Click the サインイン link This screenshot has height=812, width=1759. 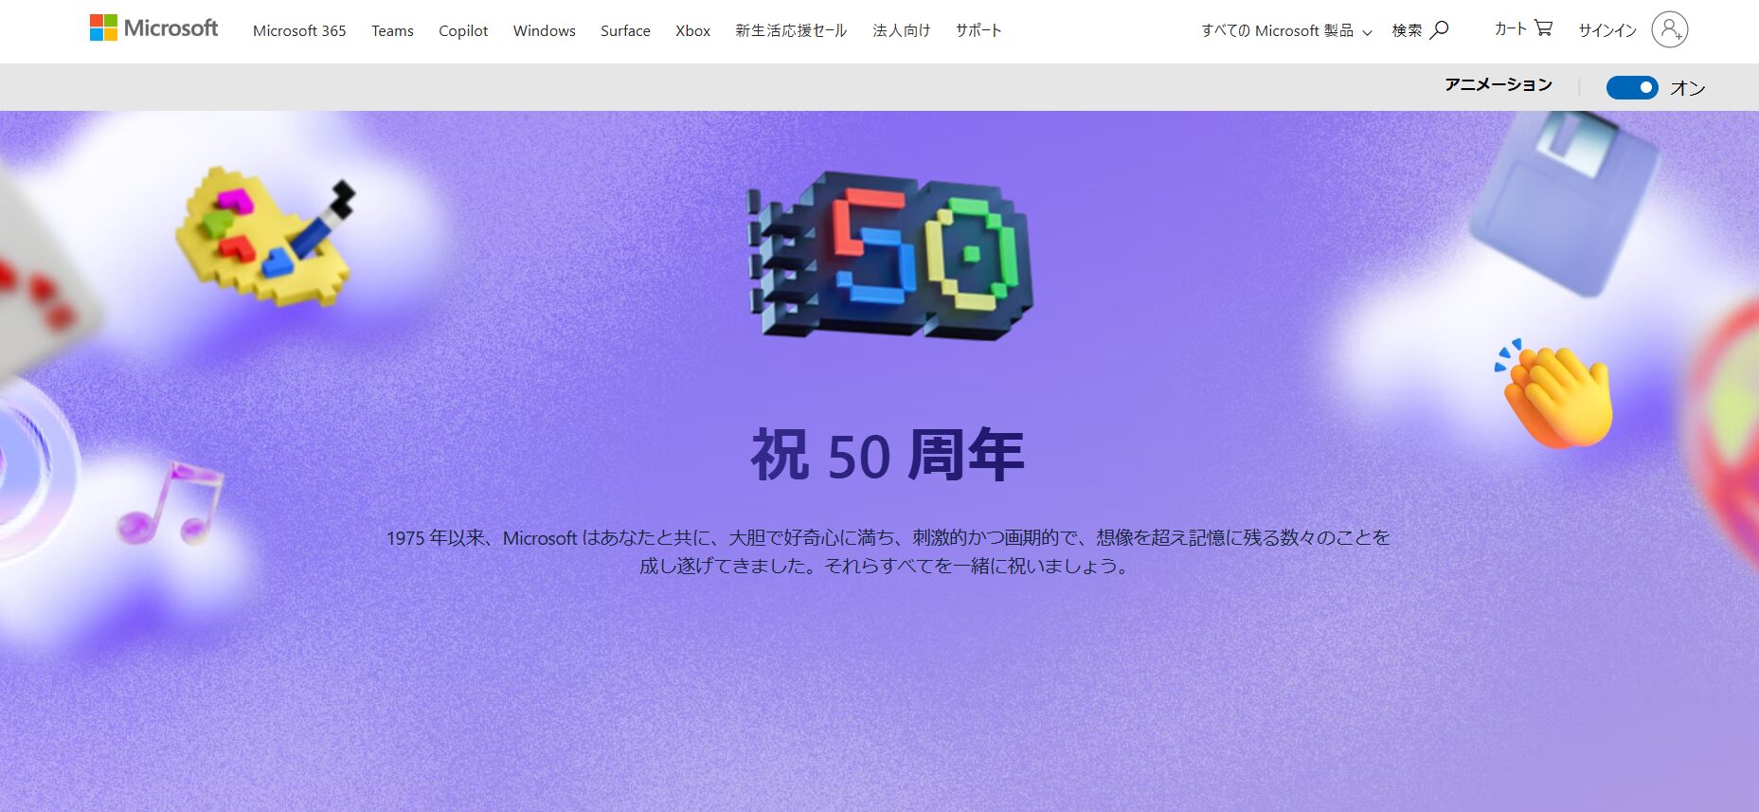pyautogui.click(x=1607, y=30)
